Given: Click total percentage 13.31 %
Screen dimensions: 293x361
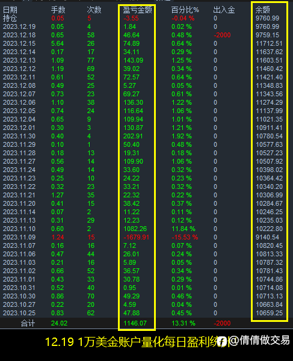Looking at the screenshot, I should [x=184, y=323].
